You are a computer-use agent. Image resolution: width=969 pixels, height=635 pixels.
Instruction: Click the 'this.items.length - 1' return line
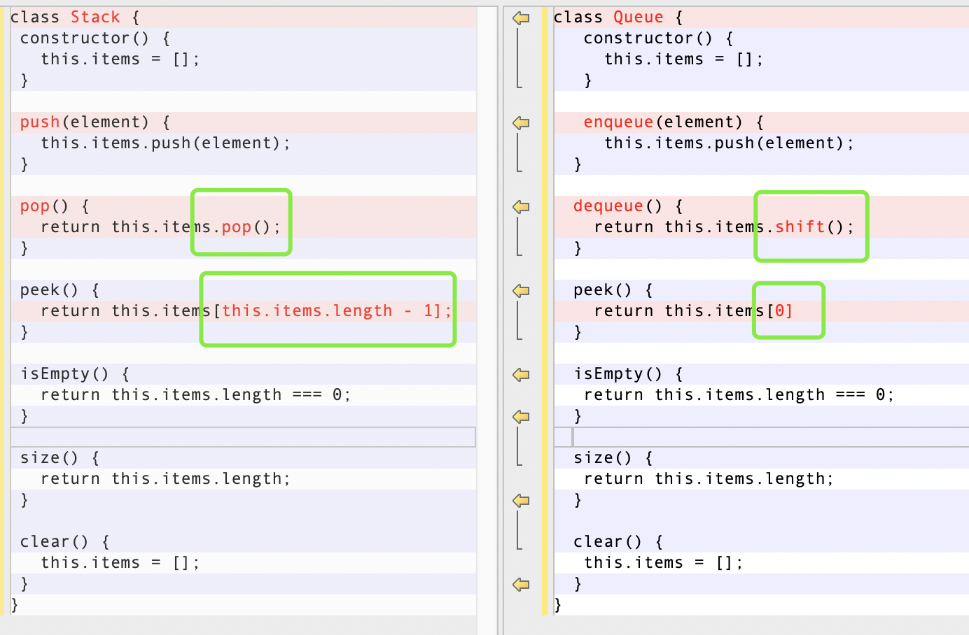coord(246,311)
